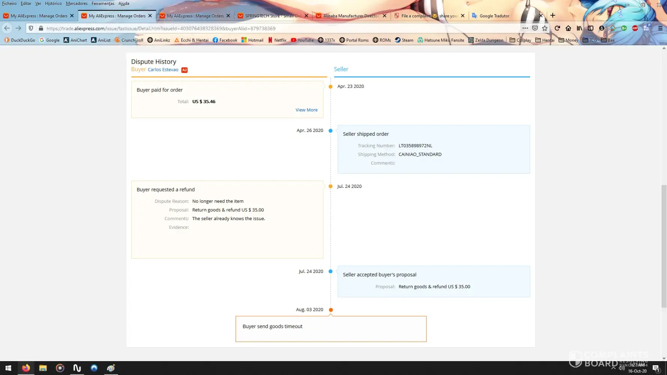Click the Dispute History heading
667x375 pixels.
tap(153, 61)
